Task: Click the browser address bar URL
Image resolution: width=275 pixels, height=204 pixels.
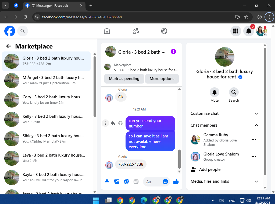Action: click(82, 17)
